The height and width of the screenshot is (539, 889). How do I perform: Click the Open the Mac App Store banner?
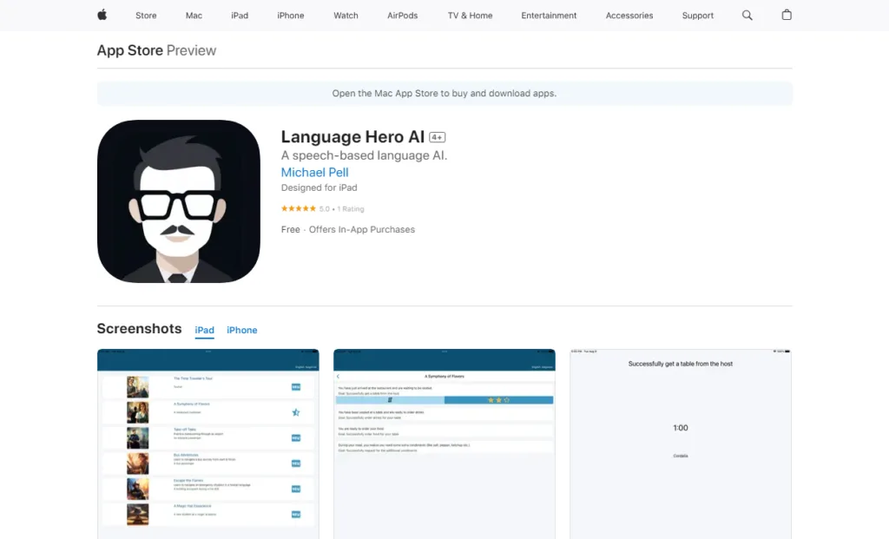click(444, 93)
